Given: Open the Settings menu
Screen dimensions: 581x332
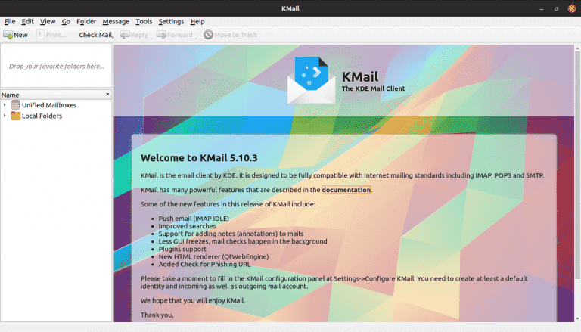Looking at the screenshot, I should pos(171,21).
